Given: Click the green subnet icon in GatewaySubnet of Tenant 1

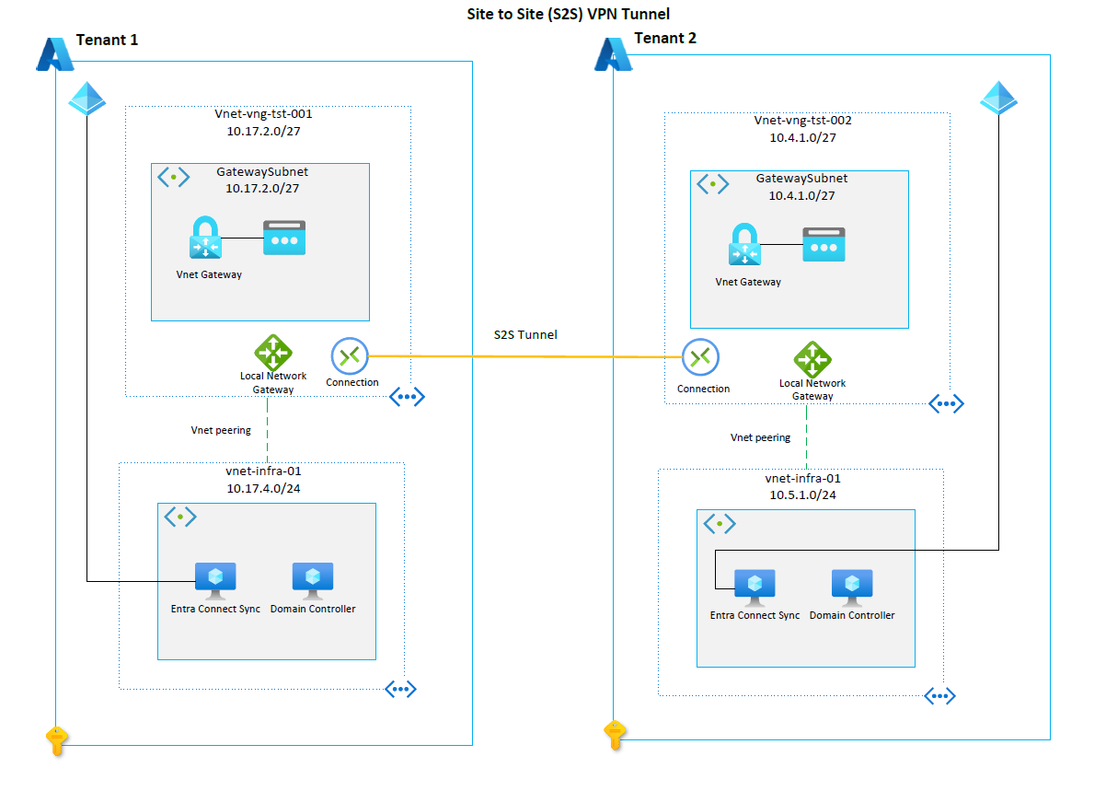Looking at the screenshot, I should click(x=173, y=177).
